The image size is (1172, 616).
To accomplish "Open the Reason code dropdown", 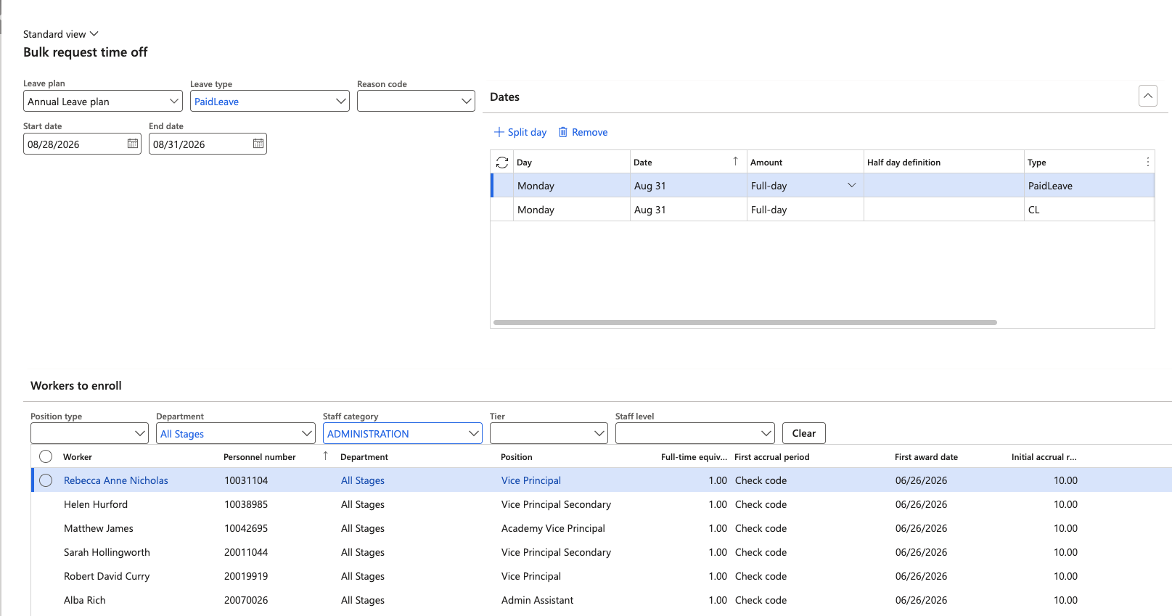I will point(467,102).
